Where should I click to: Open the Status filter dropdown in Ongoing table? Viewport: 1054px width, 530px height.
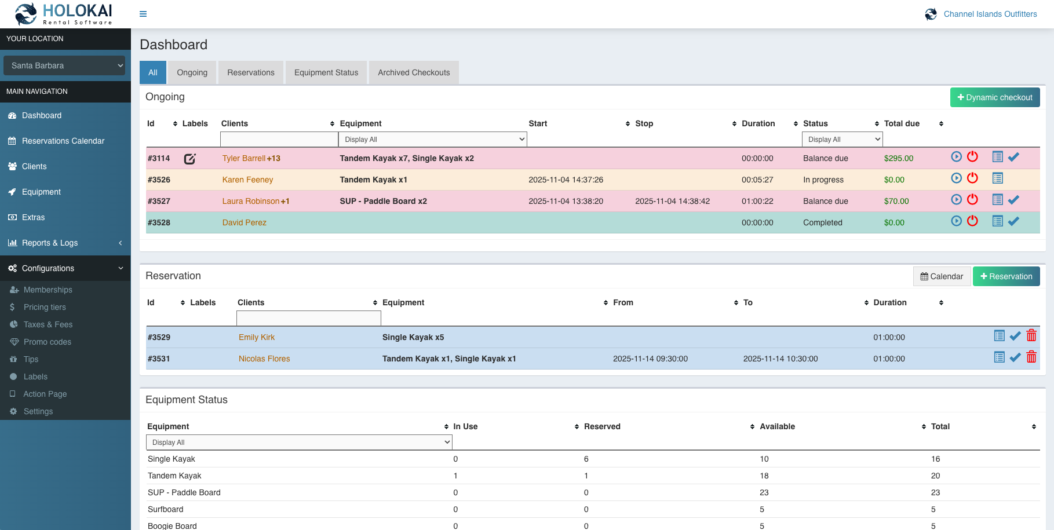point(842,139)
